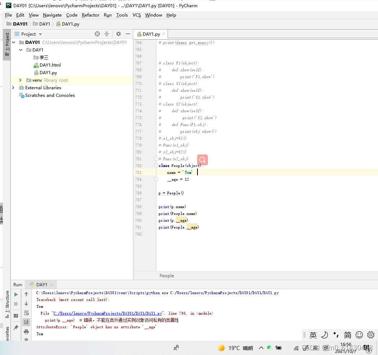The image size is (378, 355).
Task: Open the Project view dropdown arrow
Action: tap(40, 34)
